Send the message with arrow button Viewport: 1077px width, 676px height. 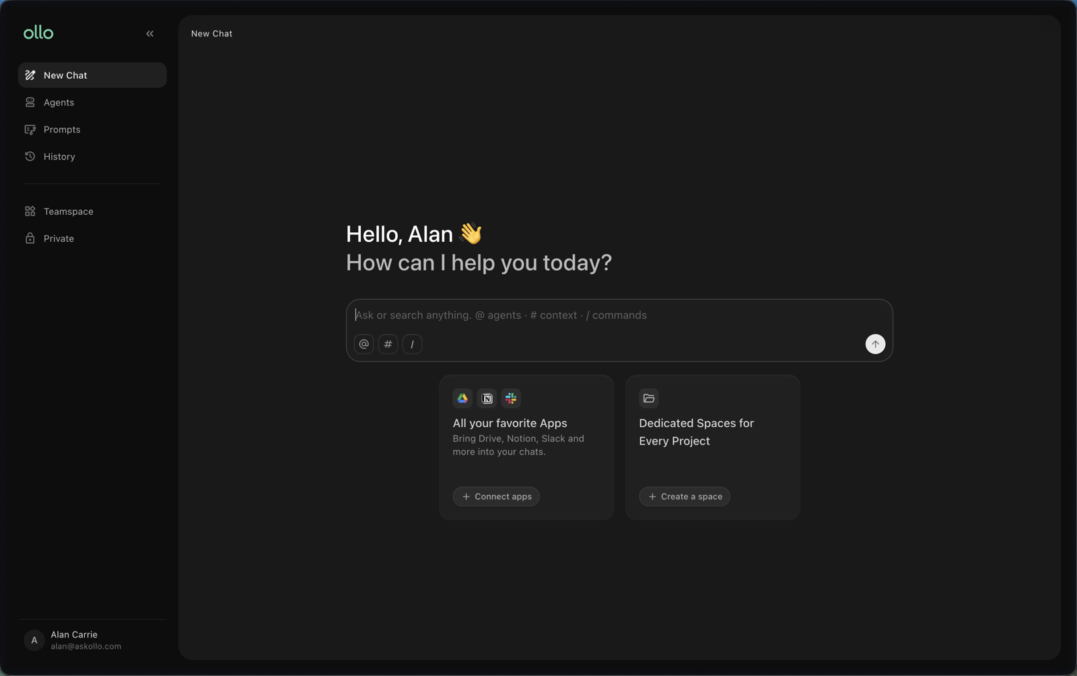(x=875, y=344)
